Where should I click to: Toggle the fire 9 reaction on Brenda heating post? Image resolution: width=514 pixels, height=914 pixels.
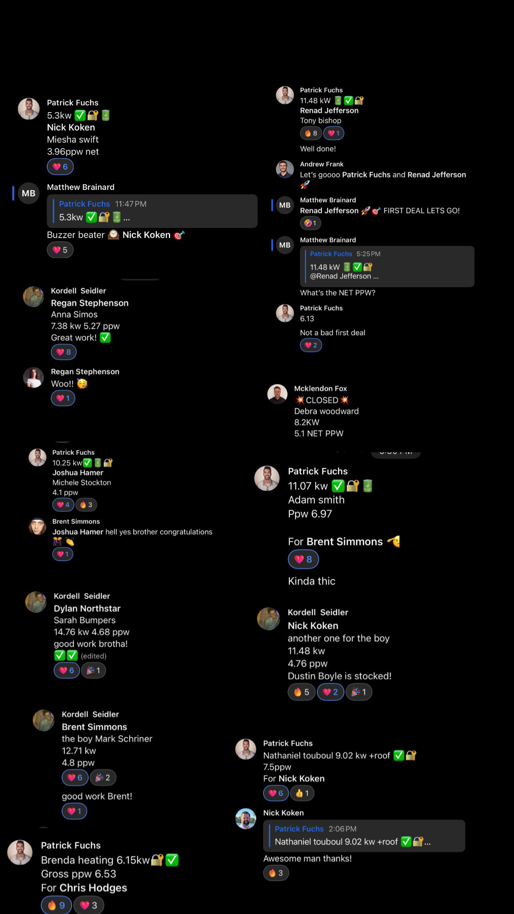[56, 905]
